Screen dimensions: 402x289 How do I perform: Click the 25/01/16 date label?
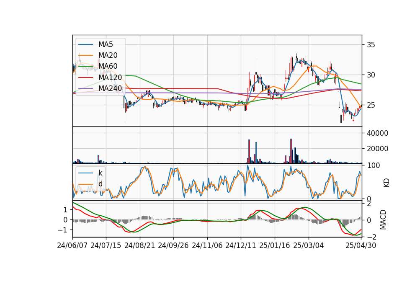(275, 245)
